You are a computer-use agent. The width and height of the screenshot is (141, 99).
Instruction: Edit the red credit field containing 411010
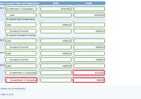[x=89, y=73]
